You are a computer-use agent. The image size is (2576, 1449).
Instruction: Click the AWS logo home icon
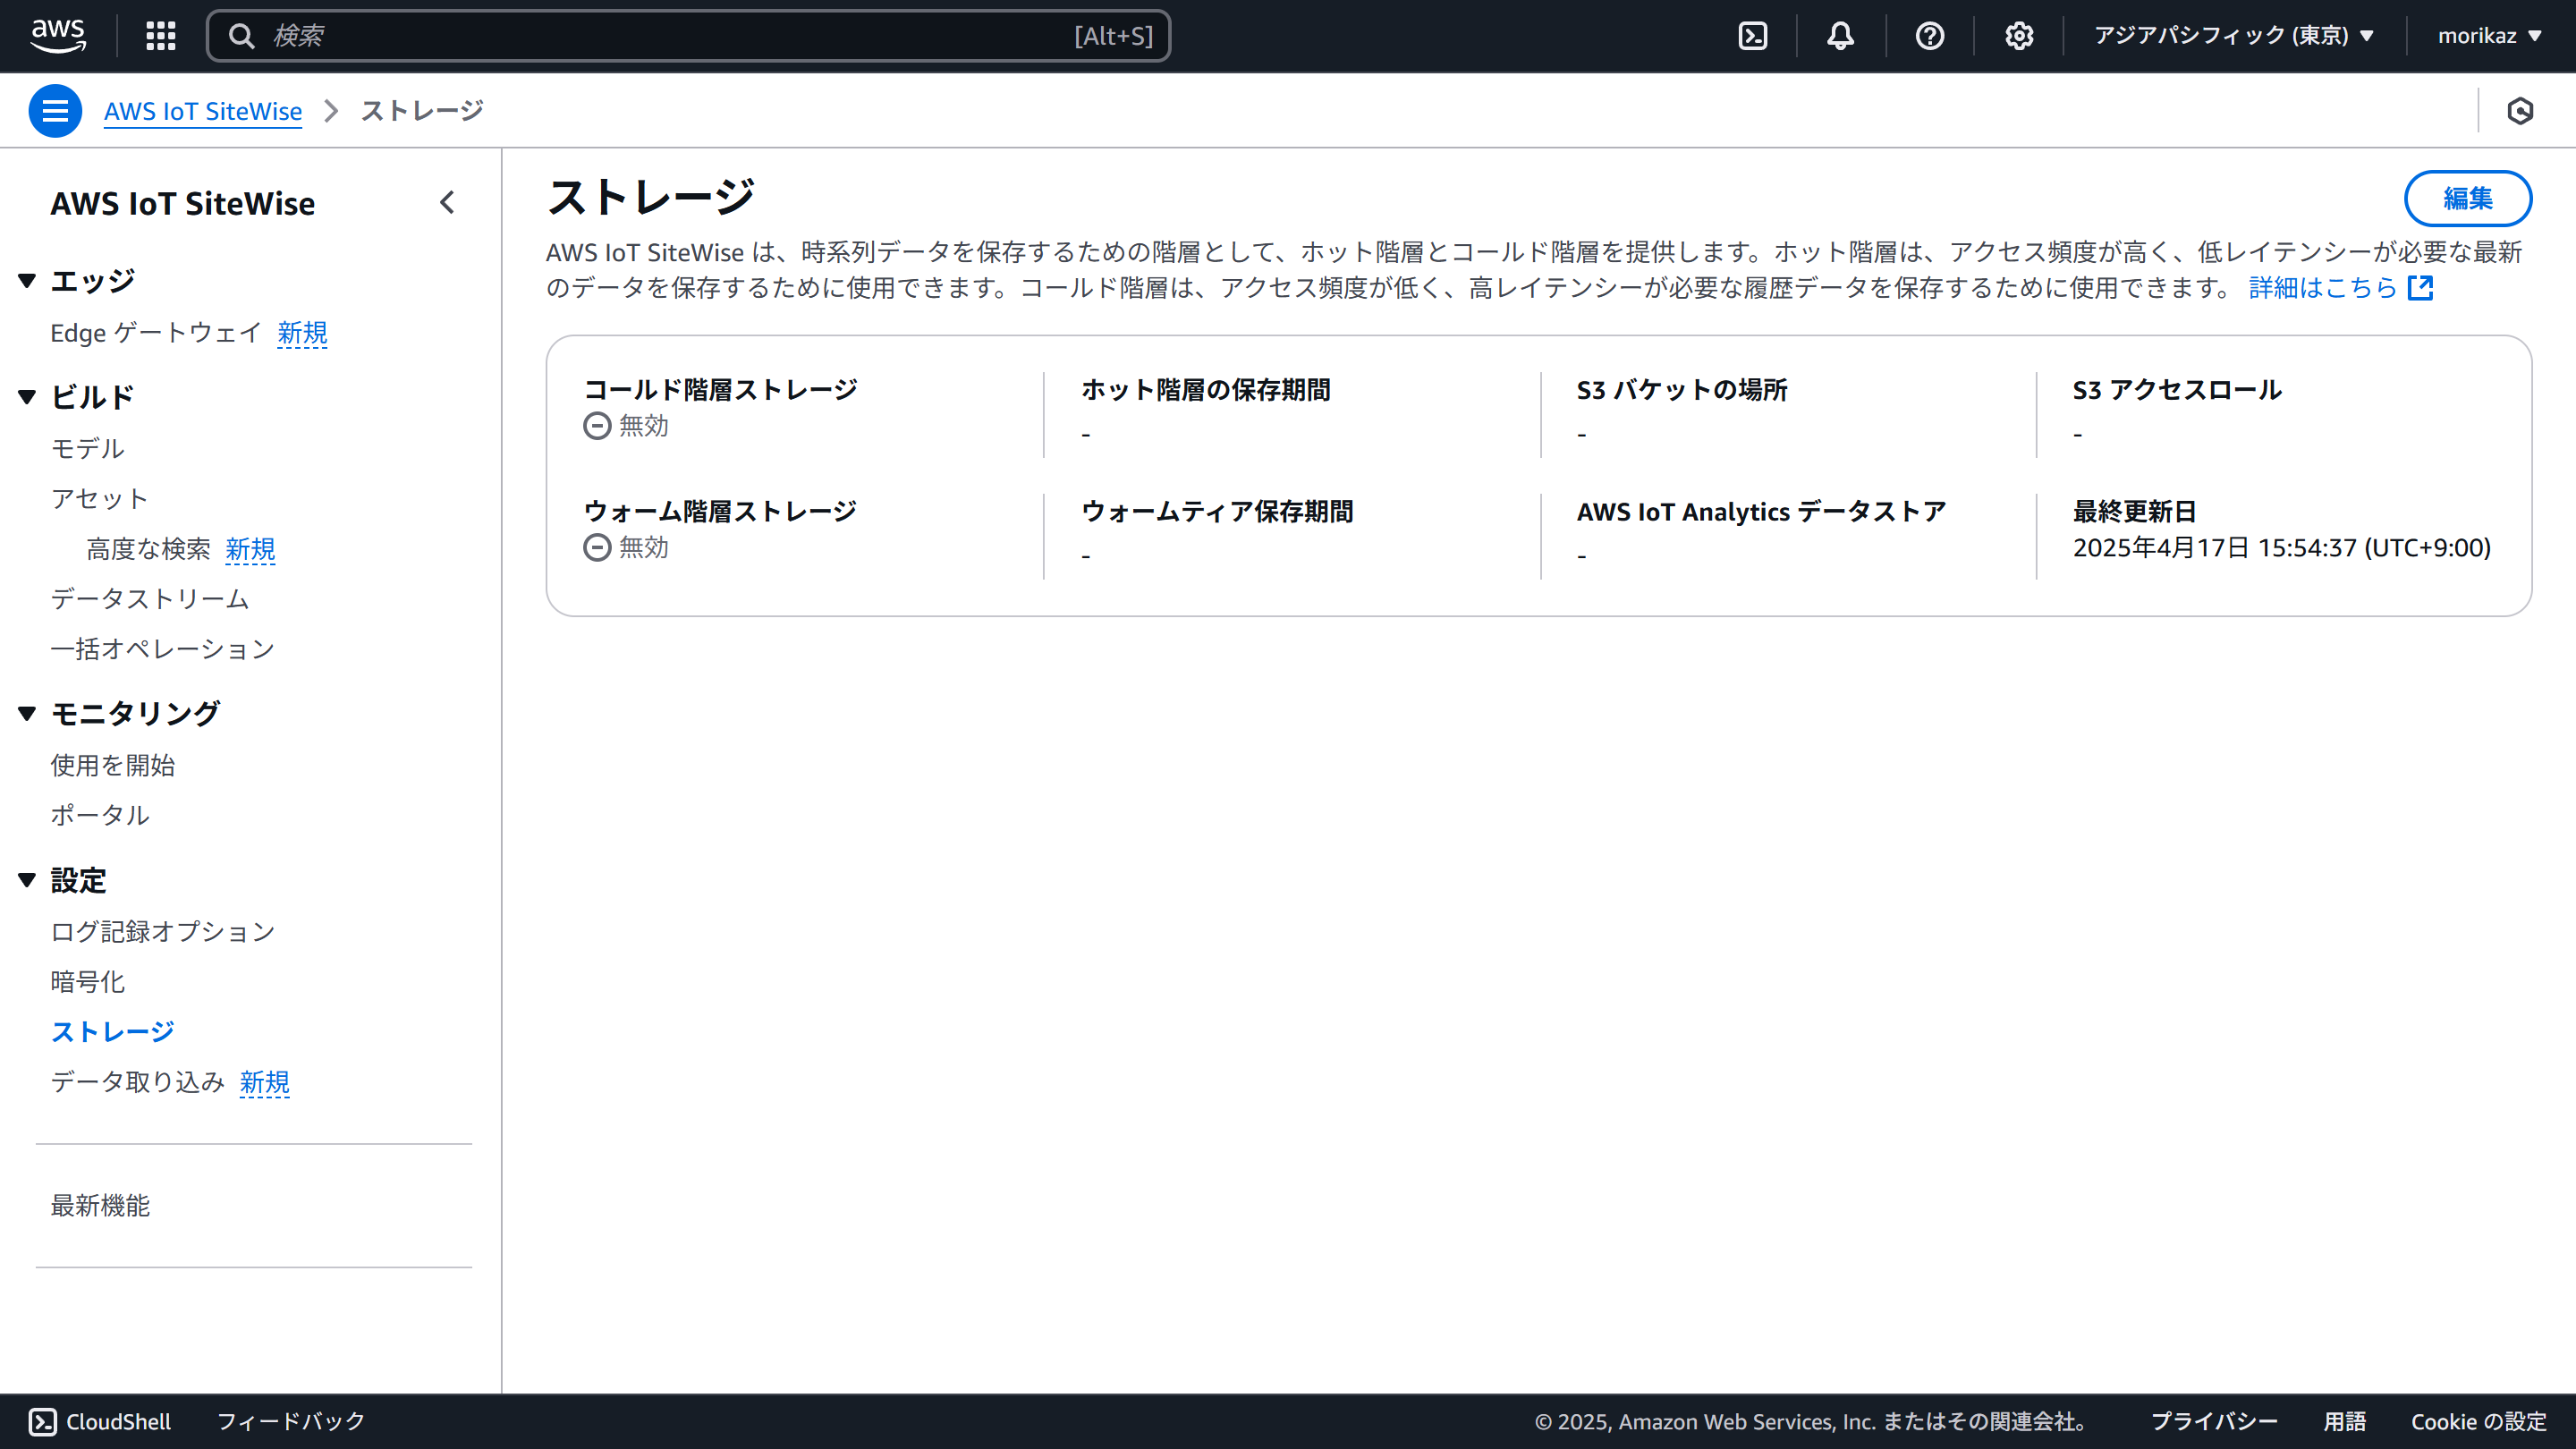[x=58, y=35]
